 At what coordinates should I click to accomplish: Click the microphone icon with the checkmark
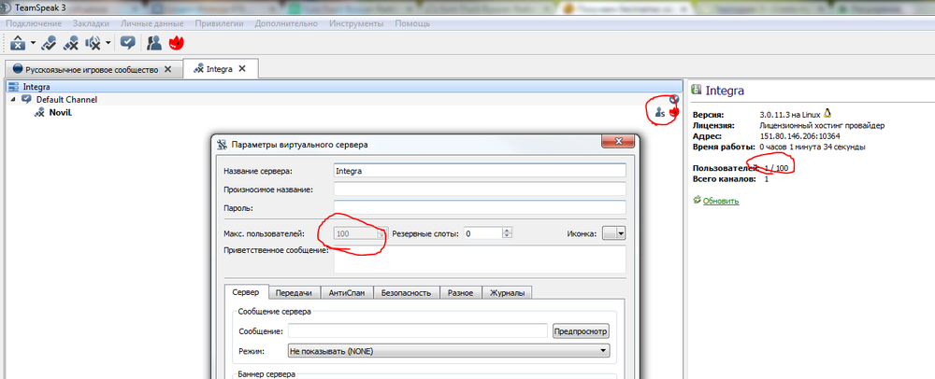point(50,43)
